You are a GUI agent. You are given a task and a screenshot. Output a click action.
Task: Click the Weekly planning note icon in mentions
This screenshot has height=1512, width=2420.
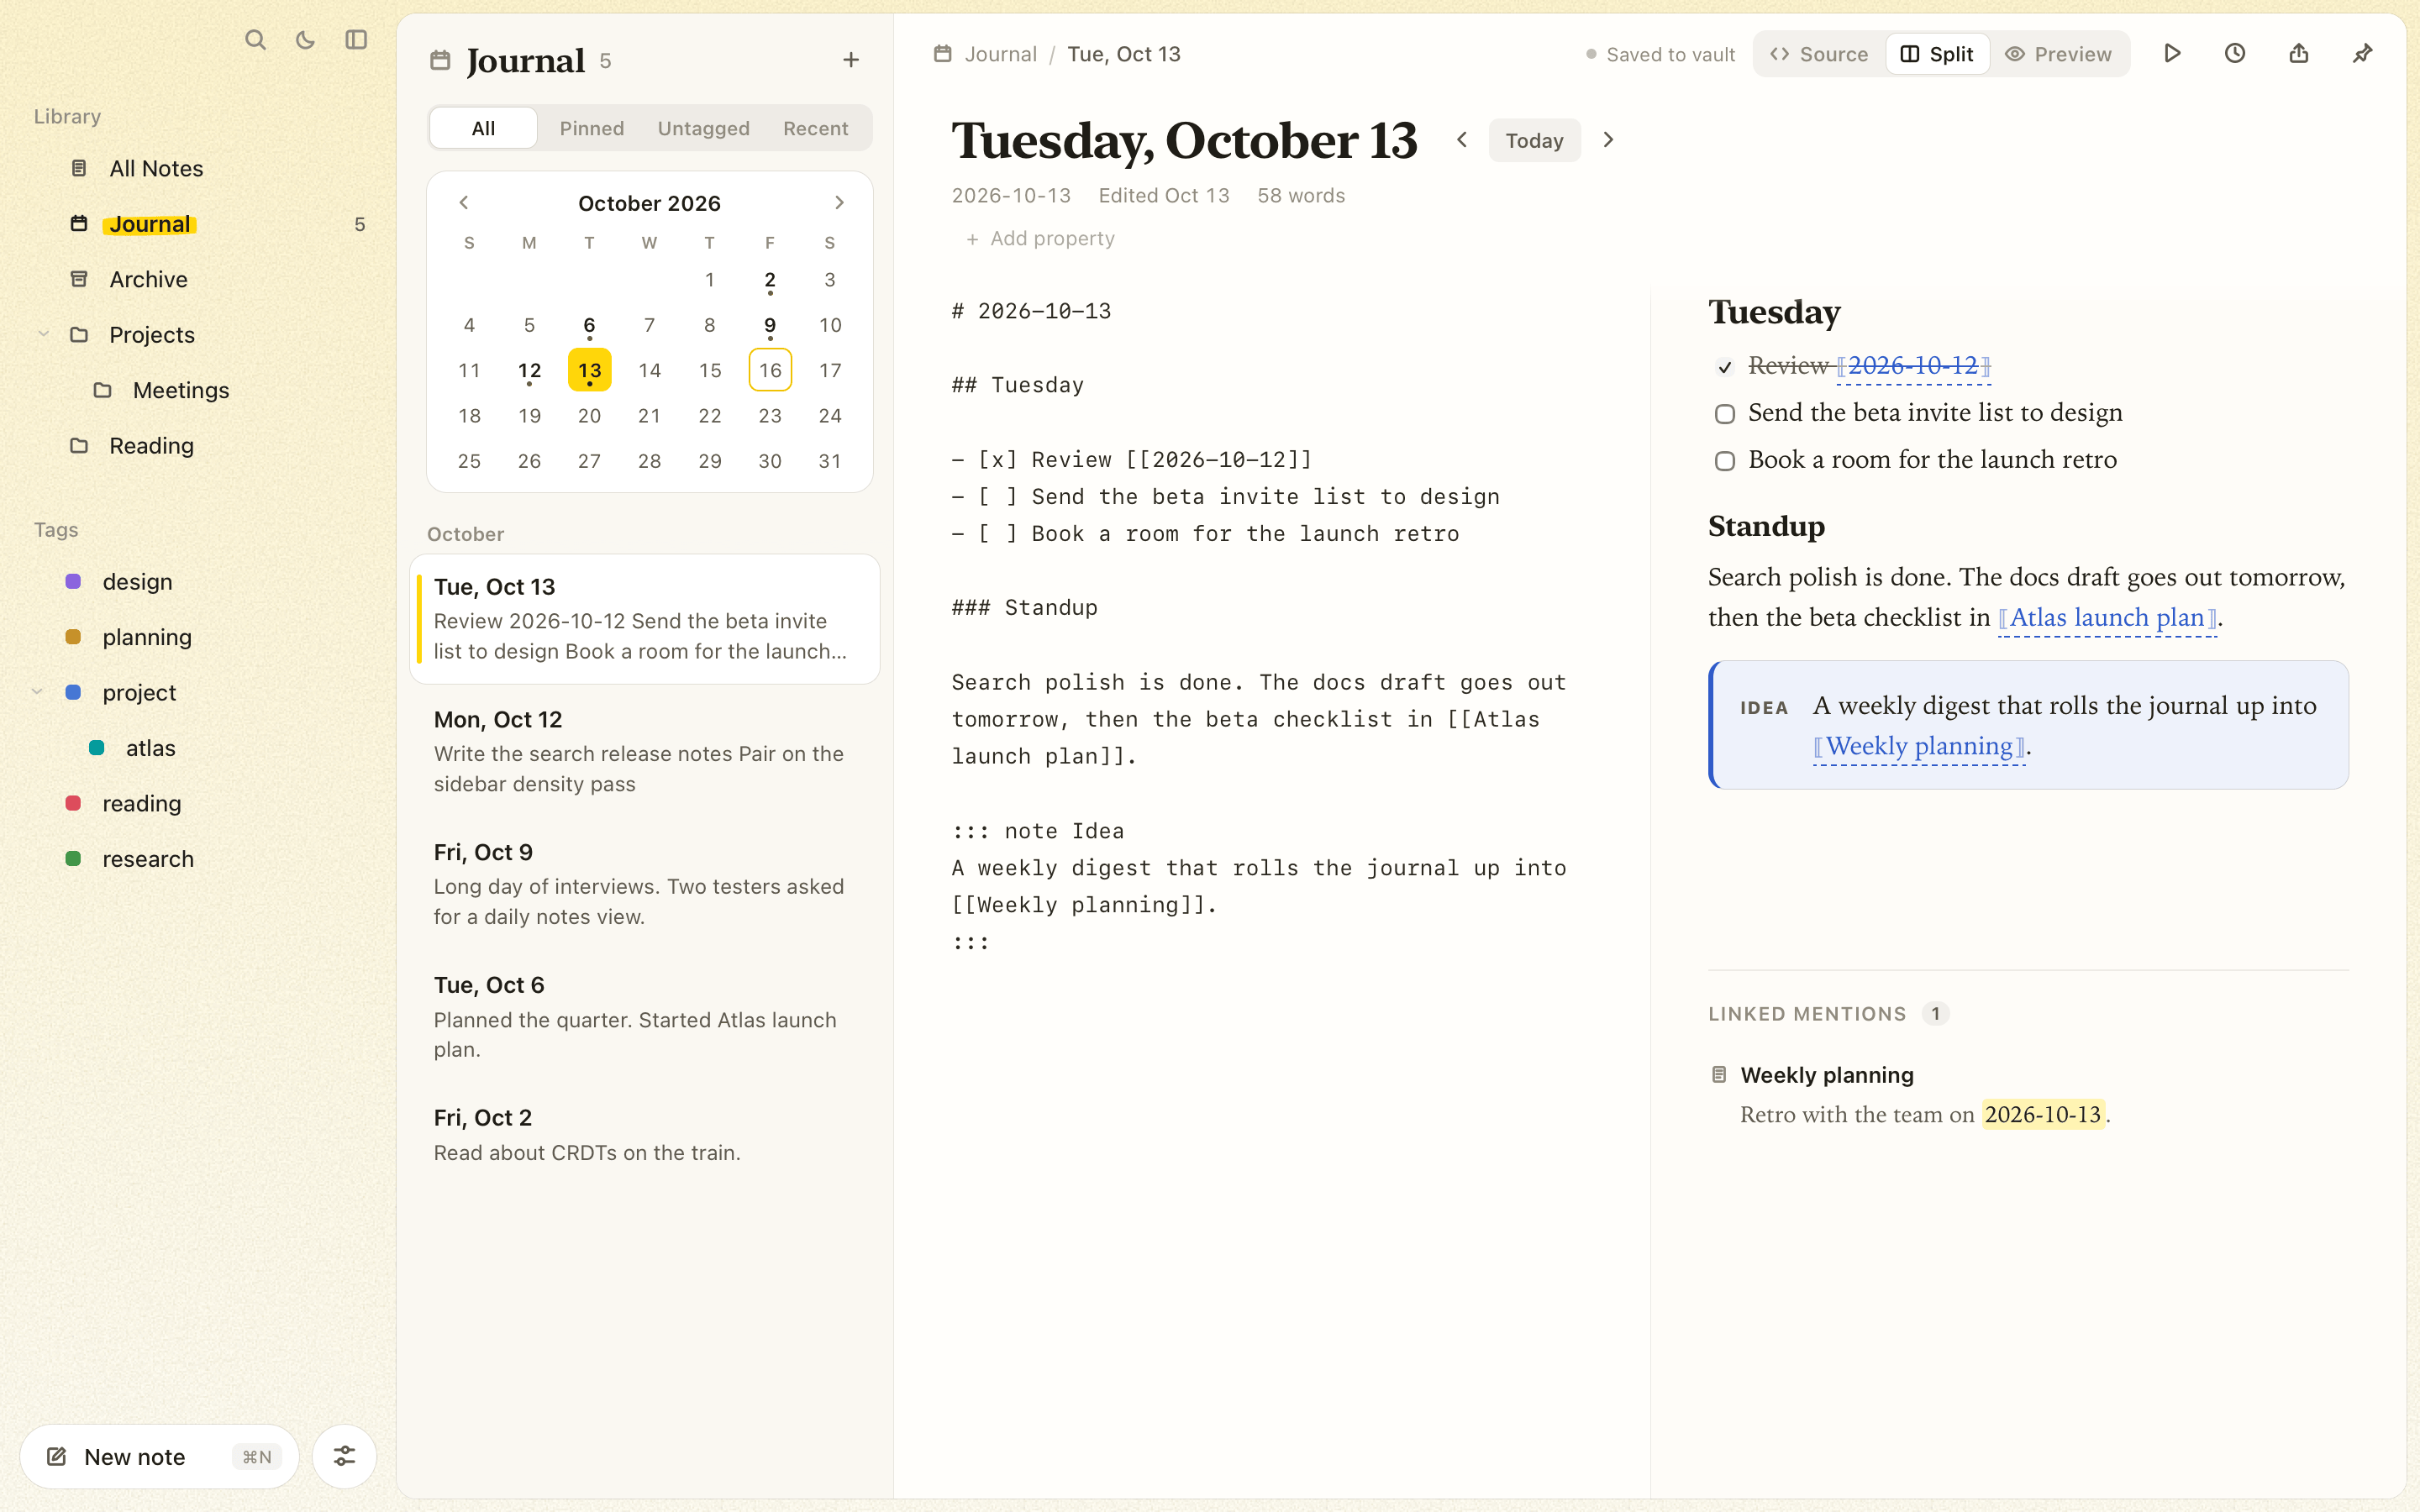(x=1719, y=1075)
